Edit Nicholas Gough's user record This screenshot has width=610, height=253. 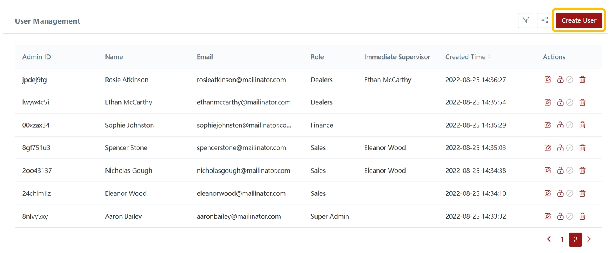547,171
